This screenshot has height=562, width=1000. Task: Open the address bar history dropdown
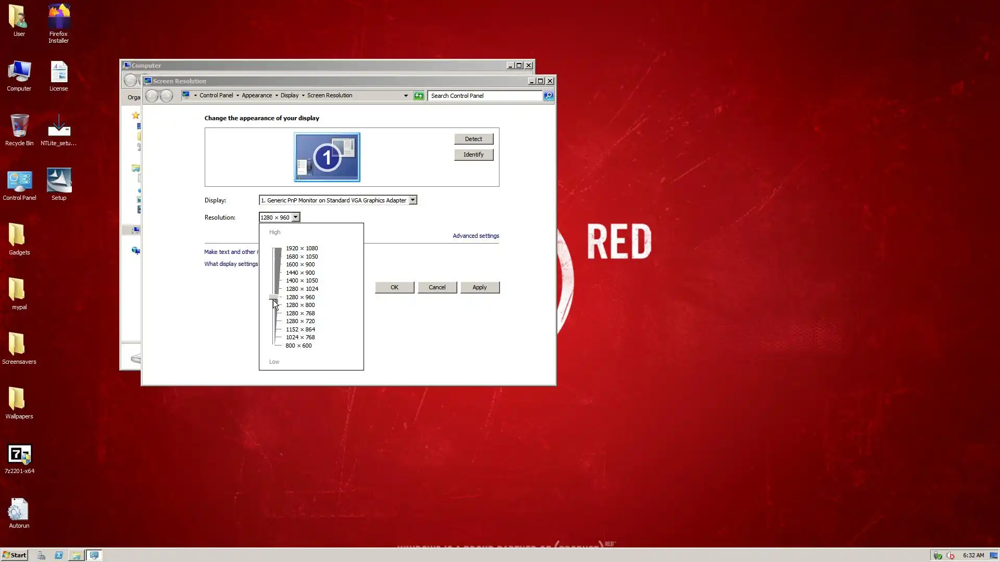pyautogui.click(x=406, y=96)
